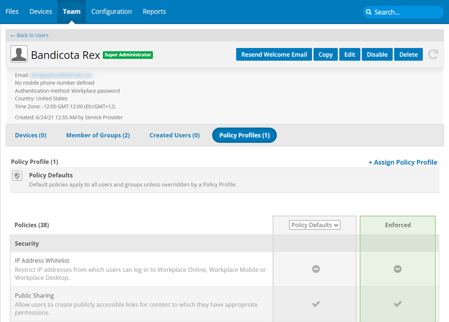
Task: Follow the Back to Users link
Action: coord(30,35)
